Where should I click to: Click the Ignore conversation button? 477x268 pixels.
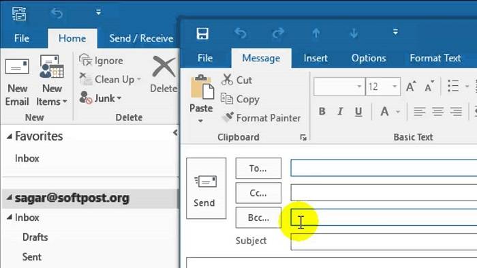tap(102, 60)
